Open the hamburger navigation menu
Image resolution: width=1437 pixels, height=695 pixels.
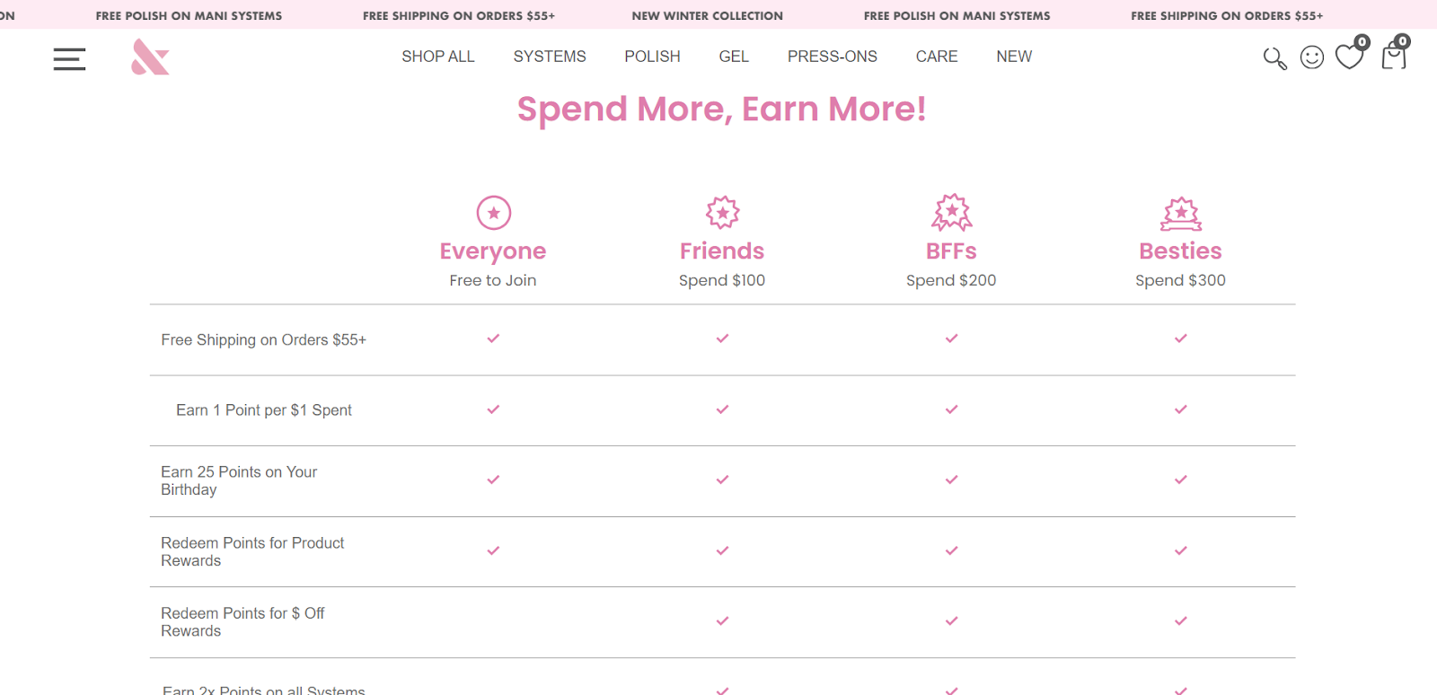tap(69, 58)
